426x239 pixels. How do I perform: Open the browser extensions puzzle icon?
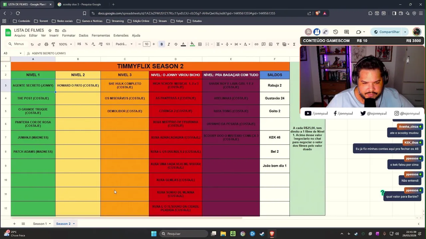coord(370,13)
